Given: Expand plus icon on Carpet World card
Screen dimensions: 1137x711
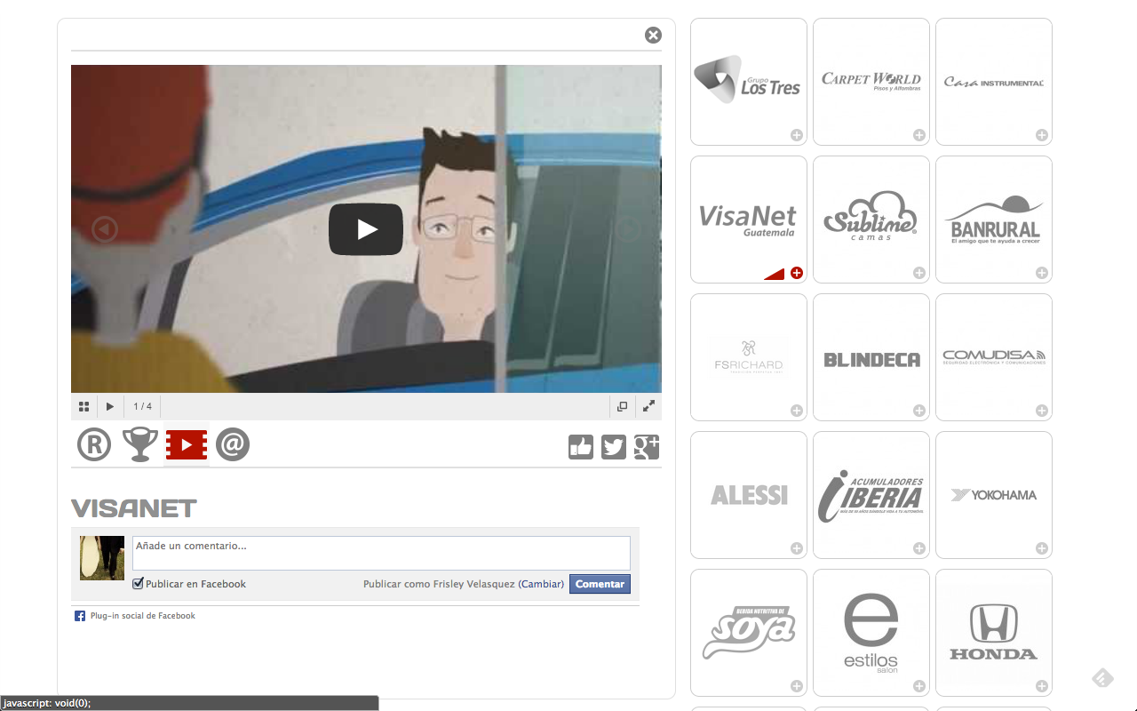Looking at the screenshot, I should tap(919, 135).
